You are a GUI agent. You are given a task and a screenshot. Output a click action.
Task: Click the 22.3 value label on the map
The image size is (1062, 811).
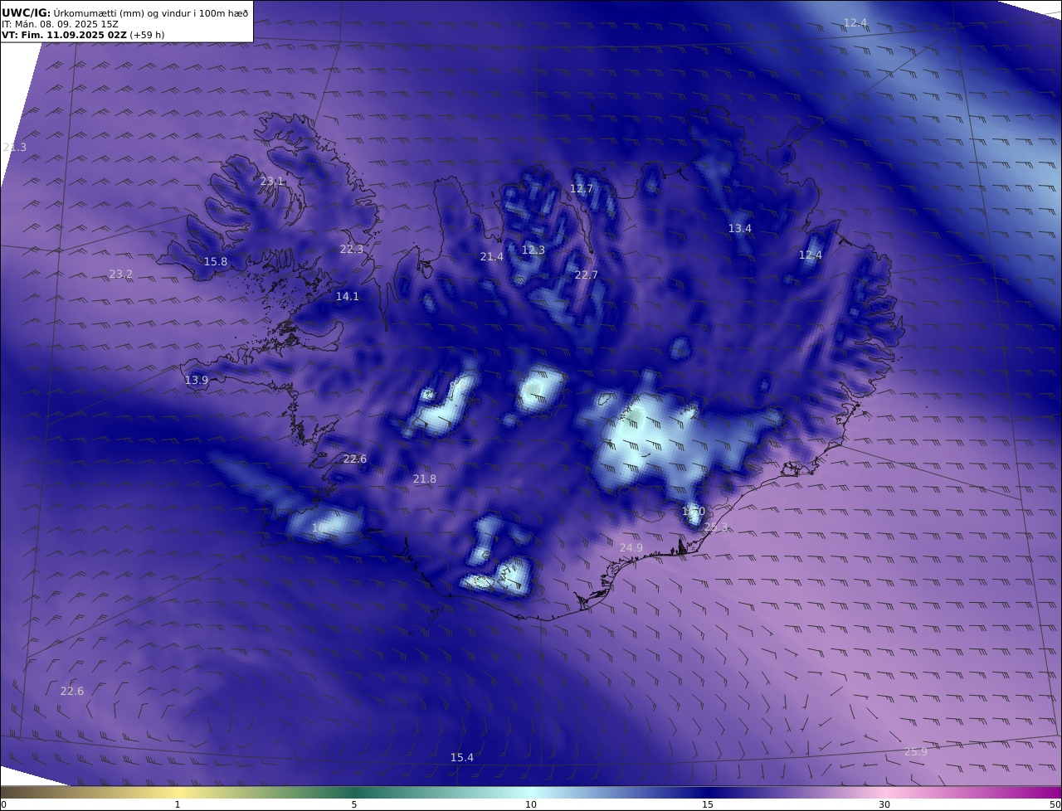[352, 249]
